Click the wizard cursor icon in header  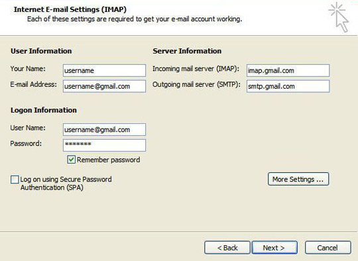tap(339, 17)
